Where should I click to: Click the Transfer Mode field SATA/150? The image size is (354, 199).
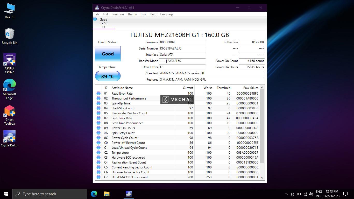182,61
